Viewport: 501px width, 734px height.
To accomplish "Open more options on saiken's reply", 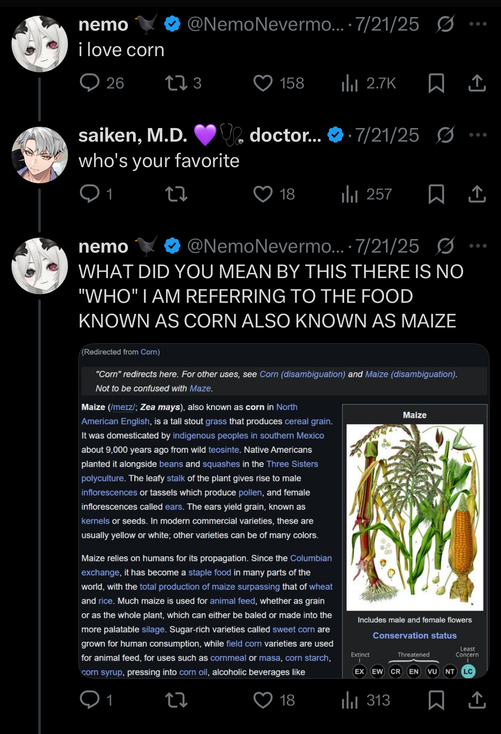I will (x=478, y=135).
